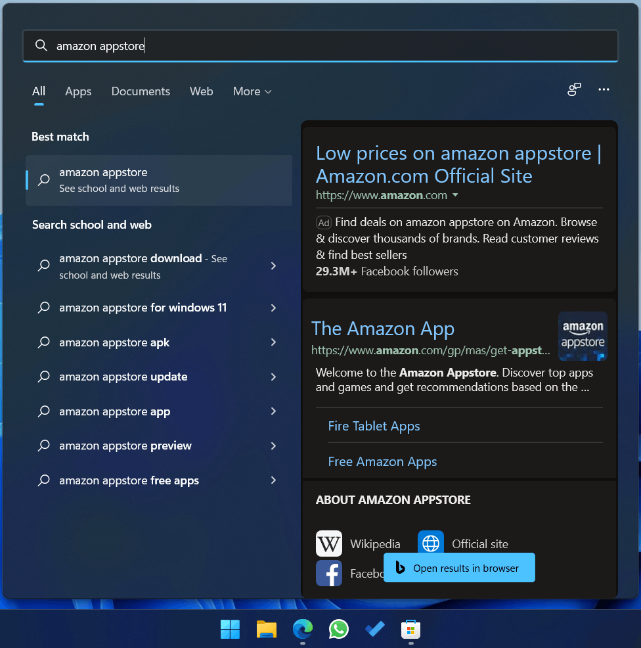This screenshot has height=648, width=641.
Task: Click the 'amazon appstore app' suggestion text
Action: (x=114, y=411)
